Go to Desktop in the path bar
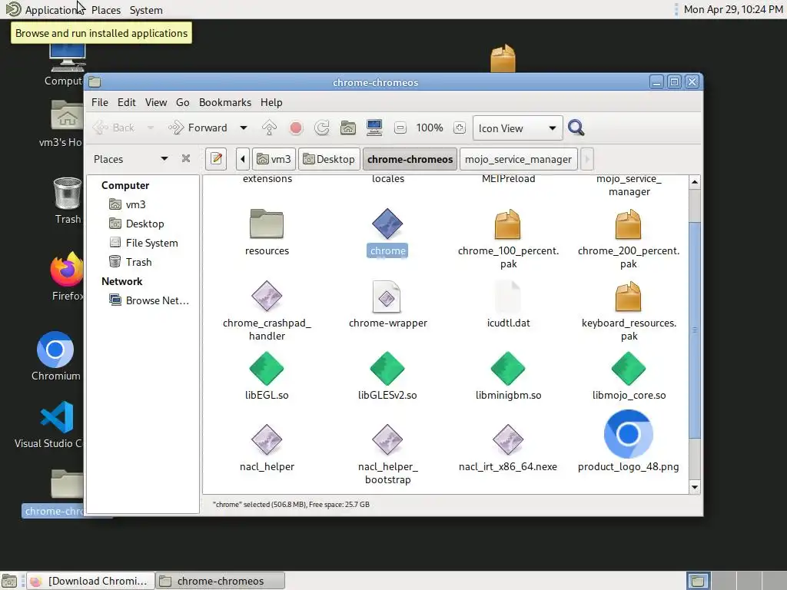787x590 pixels. [x=329, y=159]
